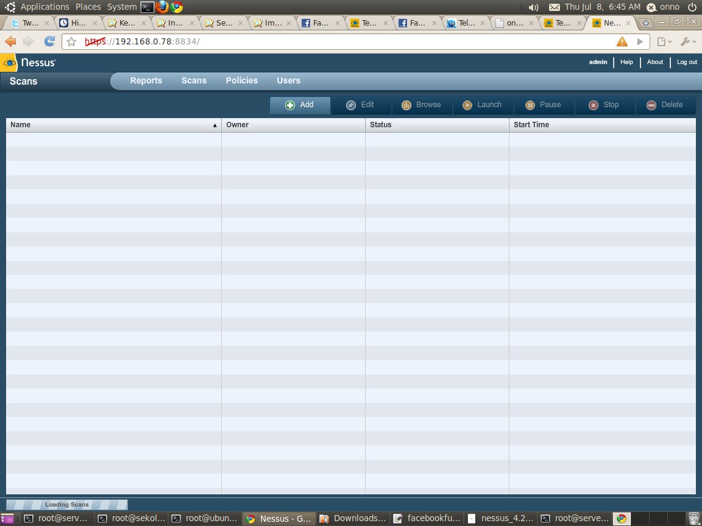
Task: Bookmark the page with the star icon
Action: pos(72,41)
